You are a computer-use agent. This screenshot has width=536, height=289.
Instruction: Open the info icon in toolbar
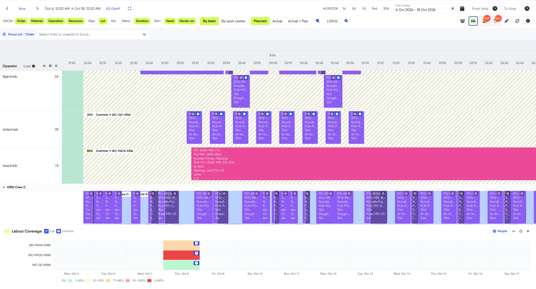(528, 21)
